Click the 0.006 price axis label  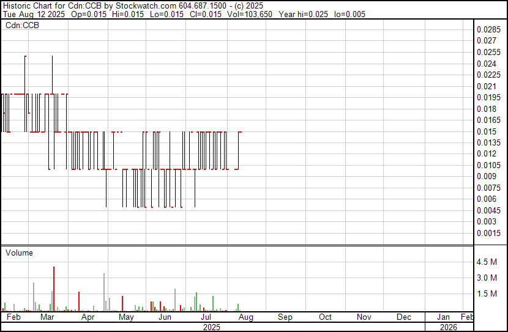pos(487,199)
